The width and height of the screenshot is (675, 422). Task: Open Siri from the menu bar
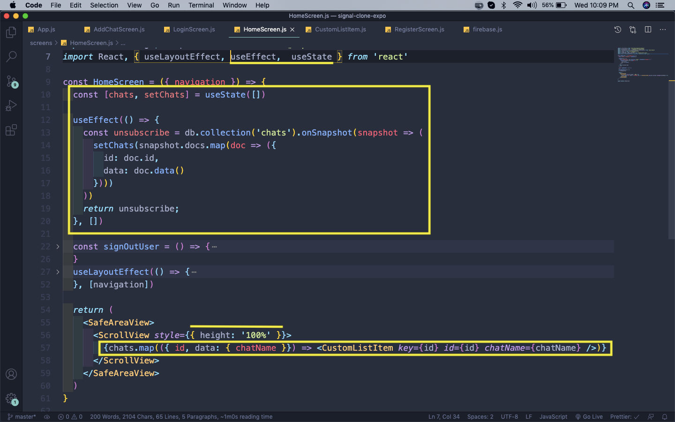(x=646, y=5)
